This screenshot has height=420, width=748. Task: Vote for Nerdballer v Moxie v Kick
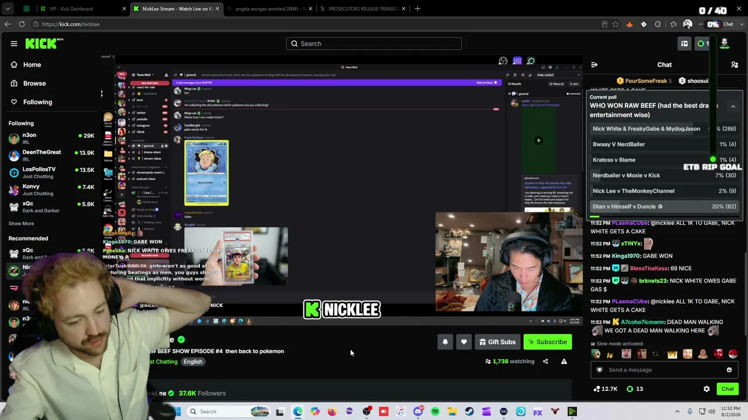(664, 176)
